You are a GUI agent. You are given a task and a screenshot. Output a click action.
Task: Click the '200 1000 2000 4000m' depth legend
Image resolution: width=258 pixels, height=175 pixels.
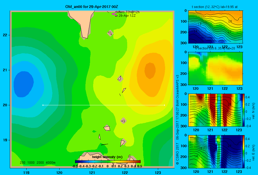pos(37,163)
